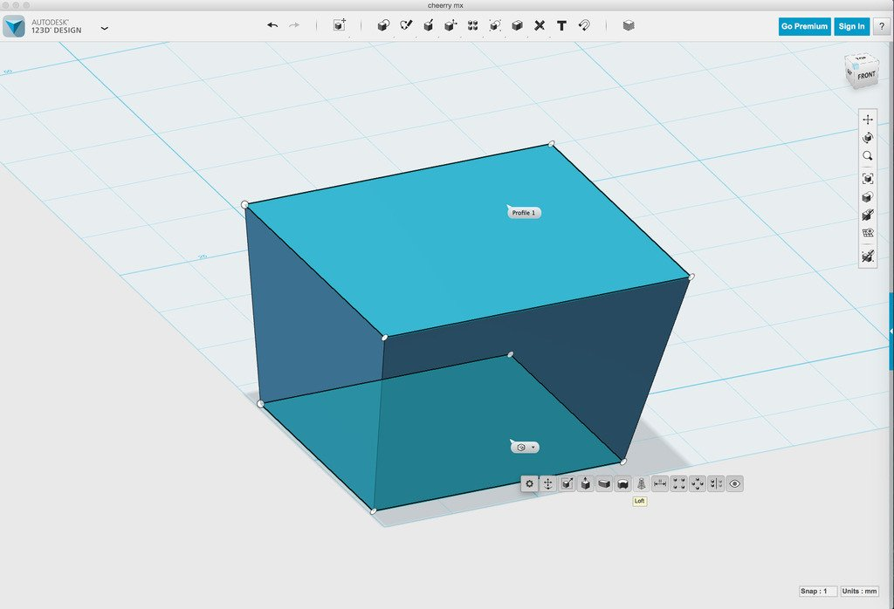Viewport: 894px width, 609px height.
Task: Select the Text tool
Action: 561,25
